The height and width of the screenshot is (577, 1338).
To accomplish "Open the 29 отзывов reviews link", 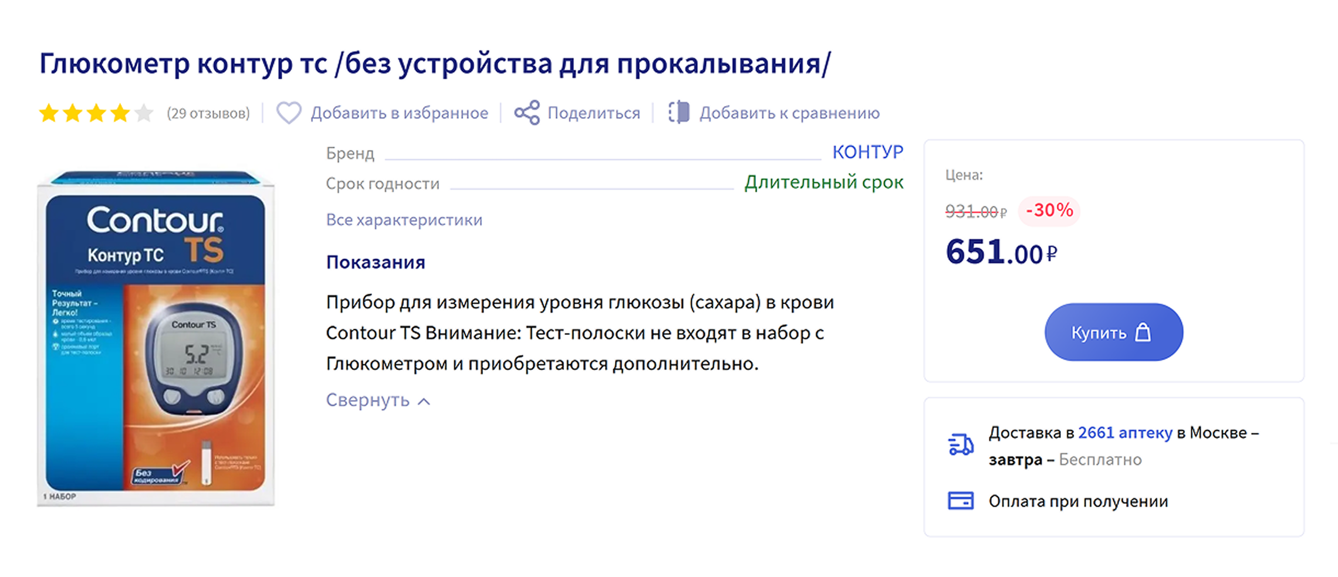I will (x=208, y=113).
